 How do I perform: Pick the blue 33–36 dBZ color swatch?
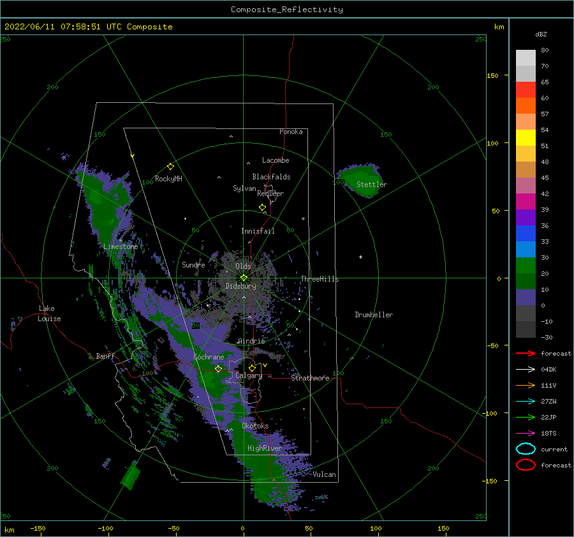(x=526, y=234)
